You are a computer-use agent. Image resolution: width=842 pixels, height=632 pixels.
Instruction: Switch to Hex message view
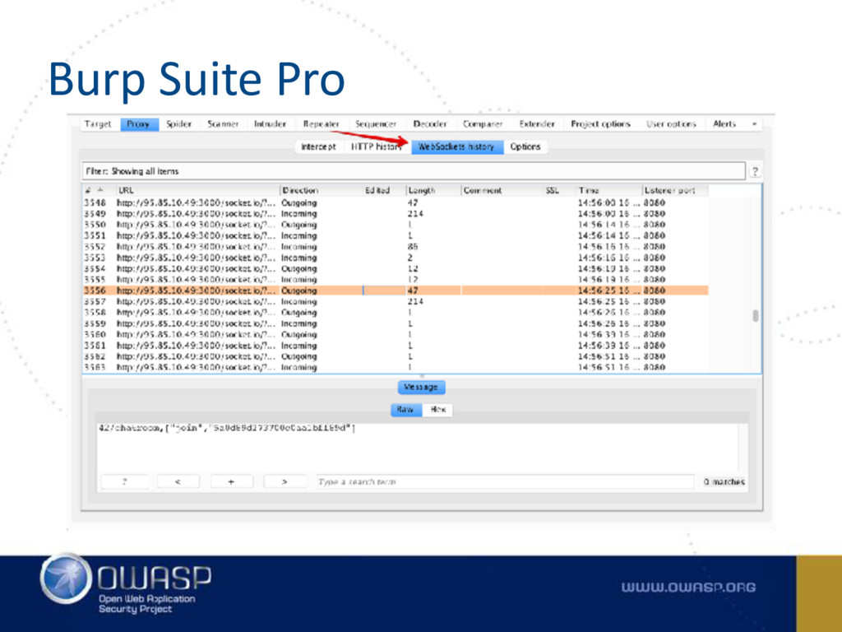coord(437,410)
